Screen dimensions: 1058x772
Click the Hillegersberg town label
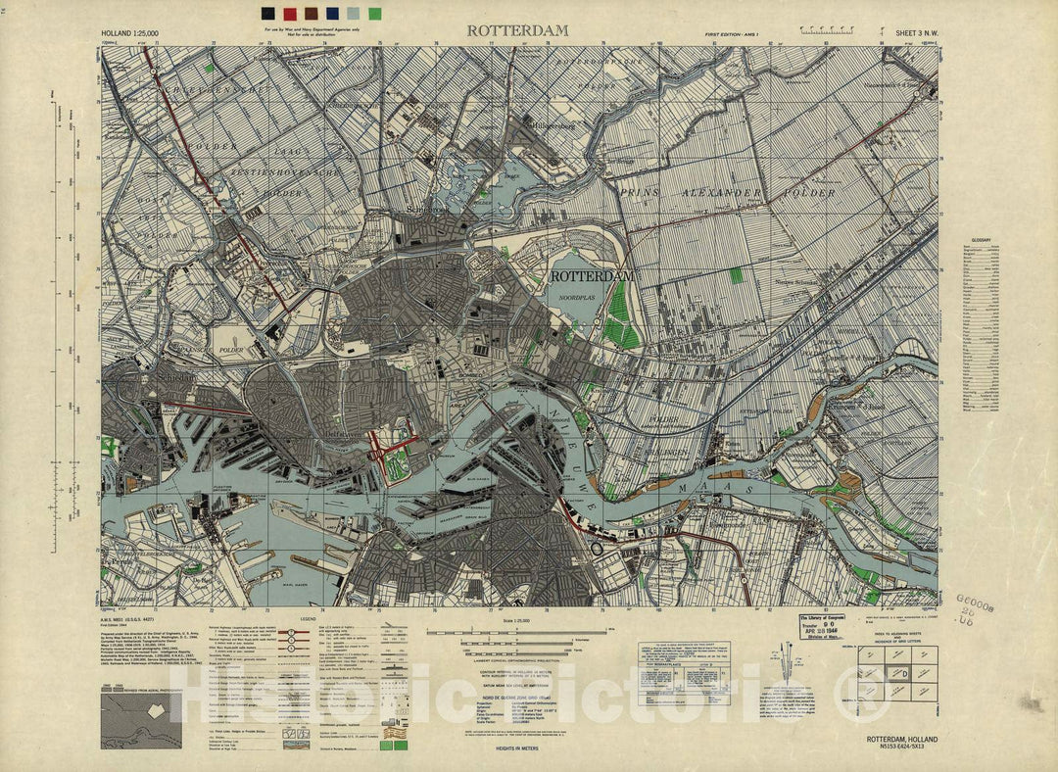[x=553, y=124]
